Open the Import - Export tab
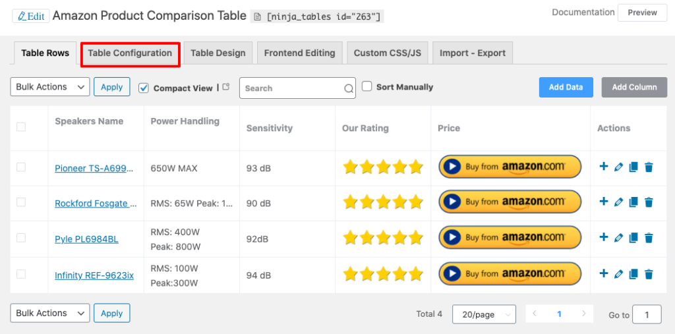Screen dimensions: 675x334 pyautogui.click(x=473, y=53)
